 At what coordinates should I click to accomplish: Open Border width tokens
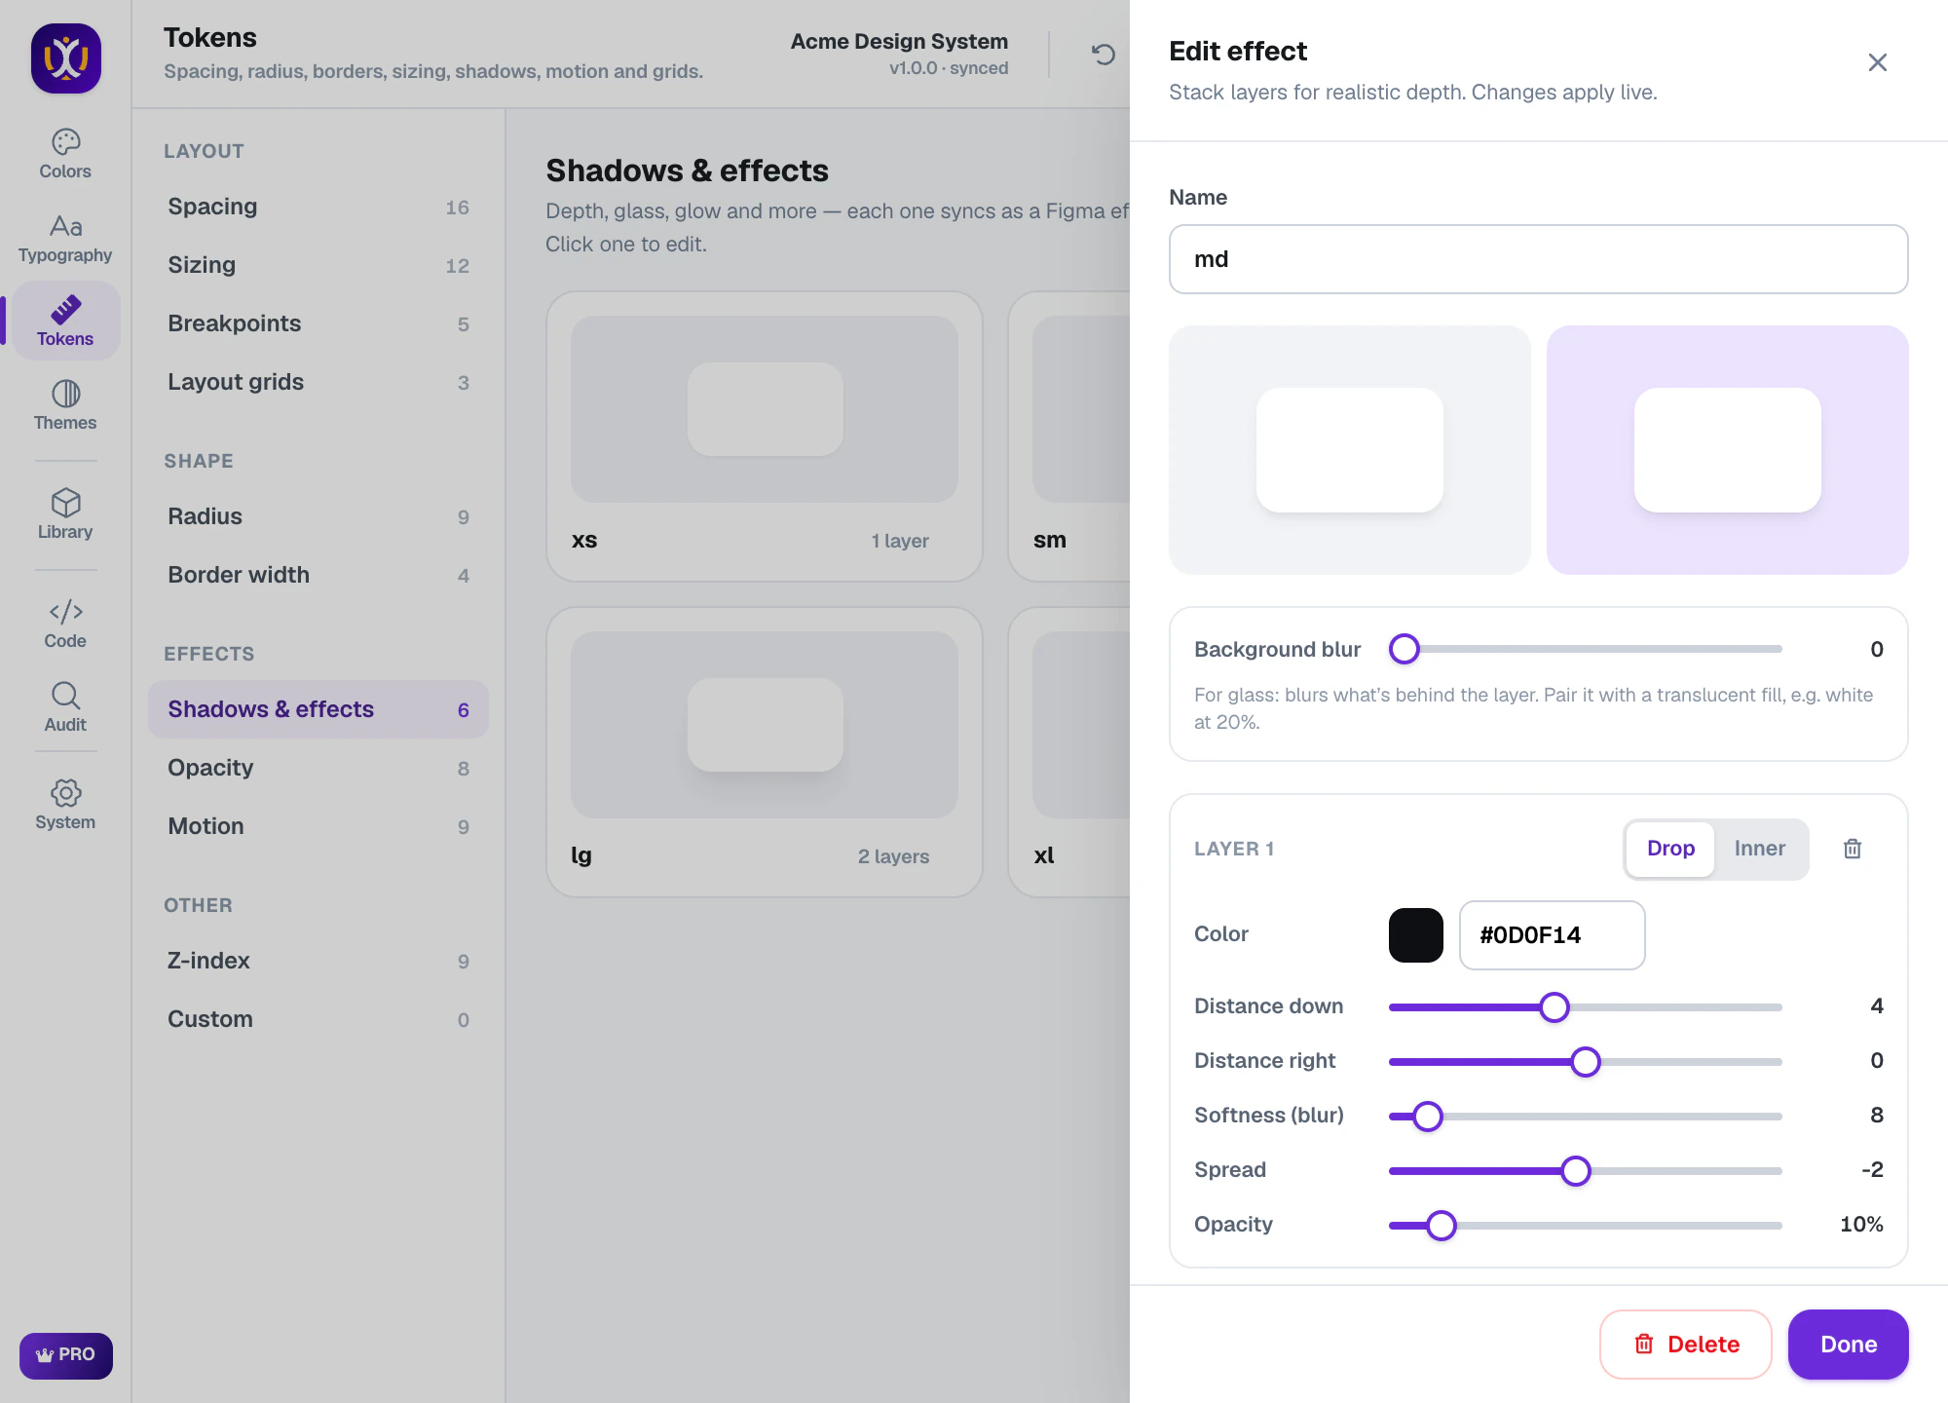tap(318, 575)
